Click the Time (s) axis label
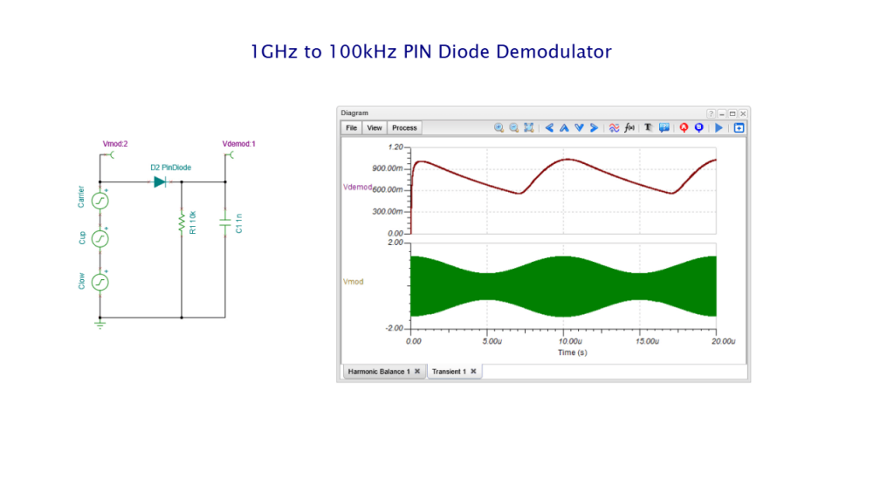 [x=573, y=352]
